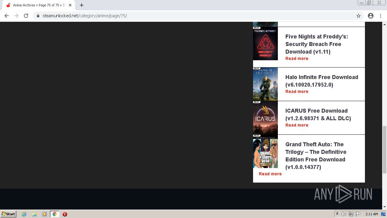Screen dimensions: 387x218
Task: Open the media player taskbar icon
Action: tap(44, 214)
